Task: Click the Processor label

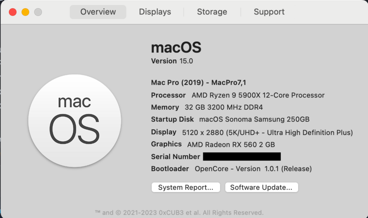Action: 168,95
